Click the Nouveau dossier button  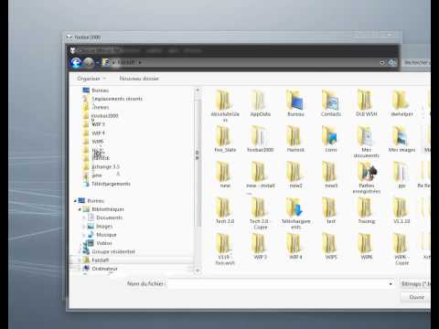pyautogui.click(x=139, y=79)
